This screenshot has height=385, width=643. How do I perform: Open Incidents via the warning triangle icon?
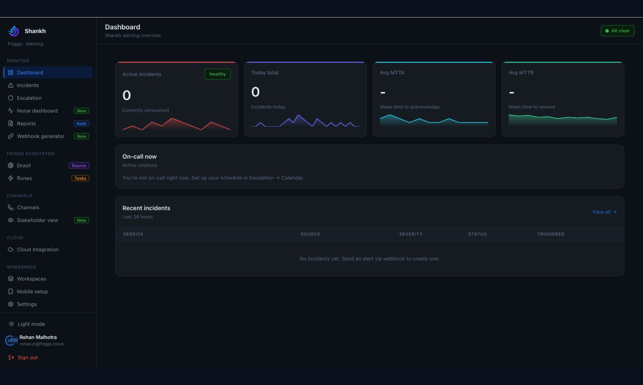point(11,85)
